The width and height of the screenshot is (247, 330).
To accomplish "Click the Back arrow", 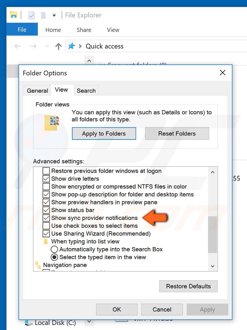I will click(17, 46).
